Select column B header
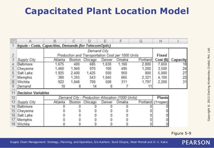The image size is (214, 148). [55, 41]
